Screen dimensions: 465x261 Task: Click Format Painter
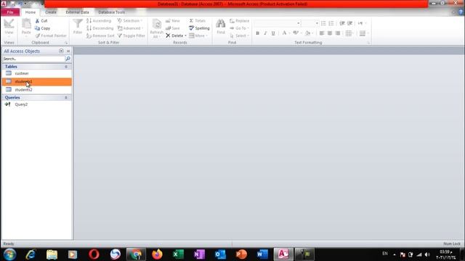tap(51, 36)
